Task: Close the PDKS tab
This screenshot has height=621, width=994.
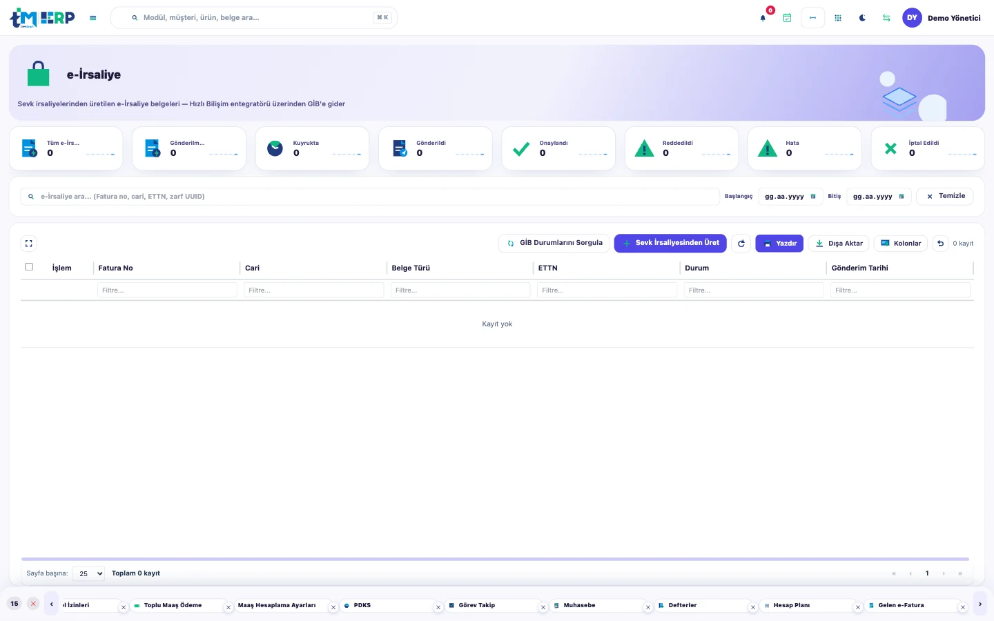Action: (x=438, y=608)
